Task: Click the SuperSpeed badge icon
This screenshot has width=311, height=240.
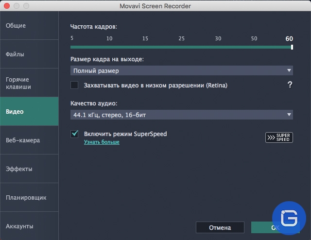Action: (x=279, y=137)
